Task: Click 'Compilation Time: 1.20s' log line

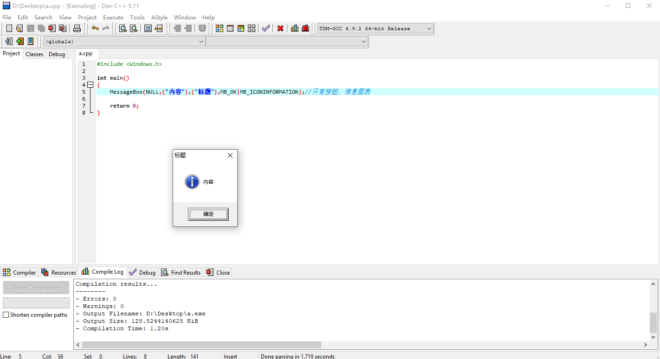Action: (122, 328)
